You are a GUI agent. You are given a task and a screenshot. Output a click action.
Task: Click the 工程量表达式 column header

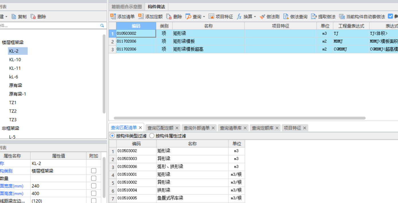351,26
